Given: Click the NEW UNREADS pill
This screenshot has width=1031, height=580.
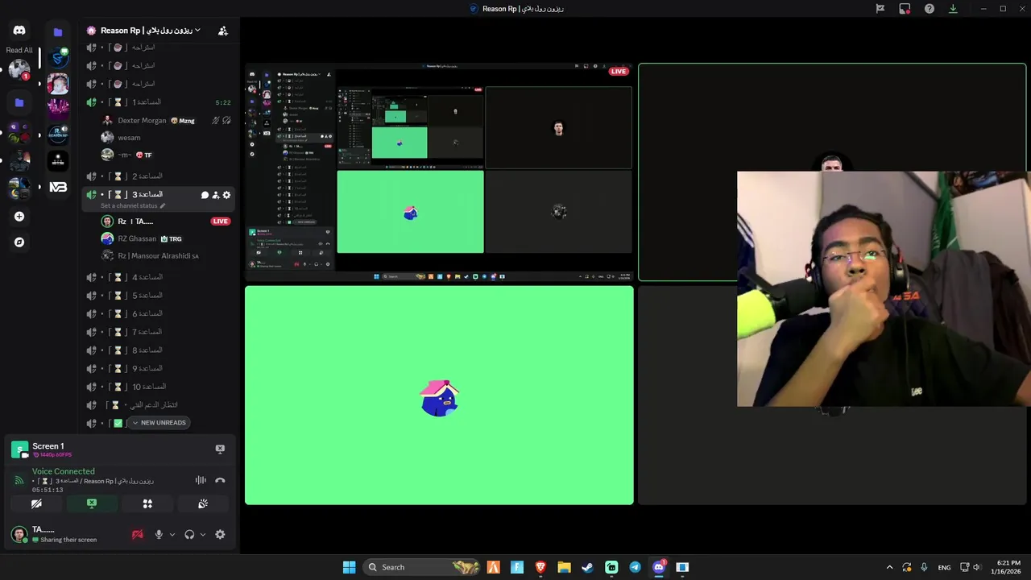Looking at the screenshot, I should pos(159,423).
